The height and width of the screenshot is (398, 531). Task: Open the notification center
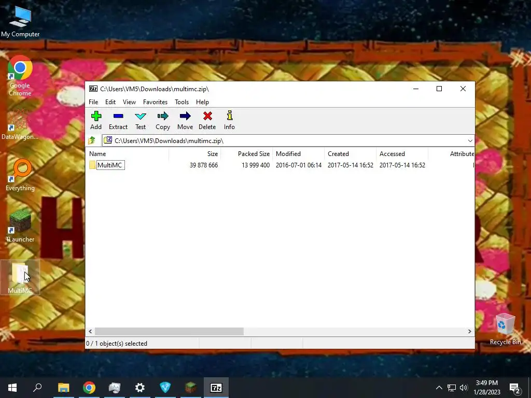click(x=515, y=388)
